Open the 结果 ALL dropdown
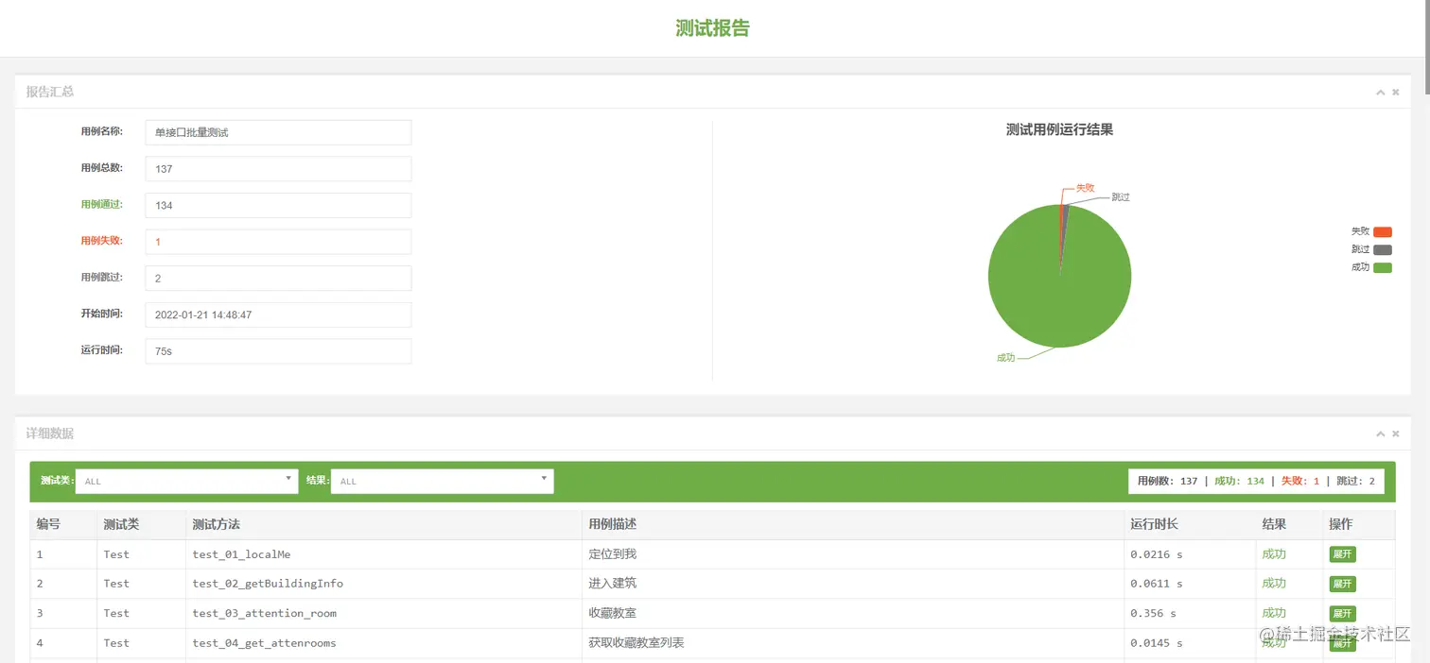The image size is (1430, 663). 442,481
